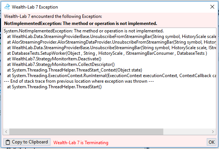The width and height of the screenshot is (219, 149).
Task: Click the left arrow of horizontal scrollbar
Action: pyautogui.click(x=6, y=131)
